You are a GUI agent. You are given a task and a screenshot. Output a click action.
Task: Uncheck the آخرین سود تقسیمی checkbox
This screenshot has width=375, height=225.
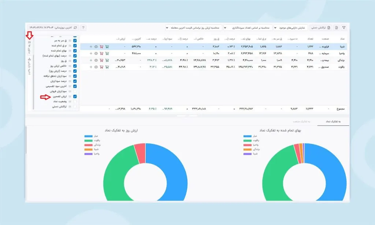[x=75, y=86]
